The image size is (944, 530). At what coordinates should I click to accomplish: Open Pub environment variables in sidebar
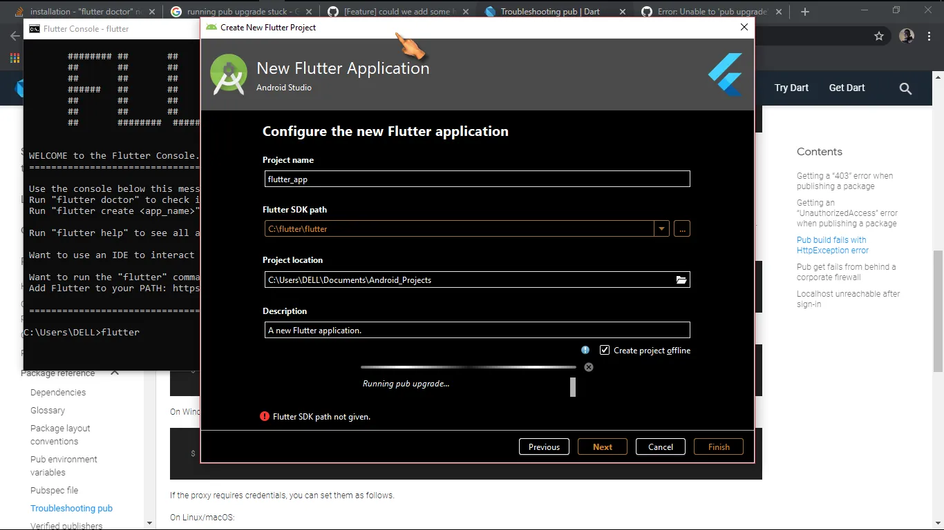[64, 466]
